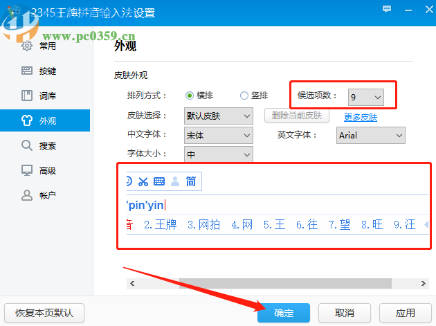Click the magnifier icon beside 搜索
Image resolution: width=436 pixels, height=326 pixels.
[x=27, y=145]
